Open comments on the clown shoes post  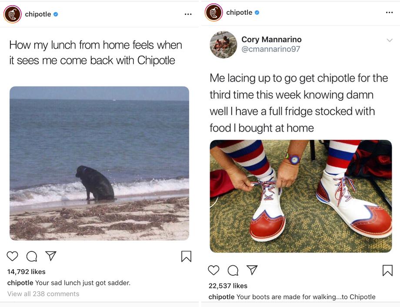coord(233,270)
